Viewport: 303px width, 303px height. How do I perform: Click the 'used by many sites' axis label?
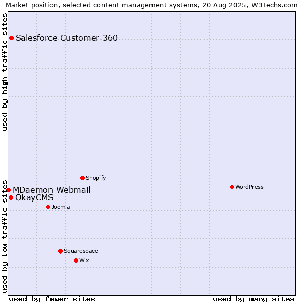click(254, 299)
